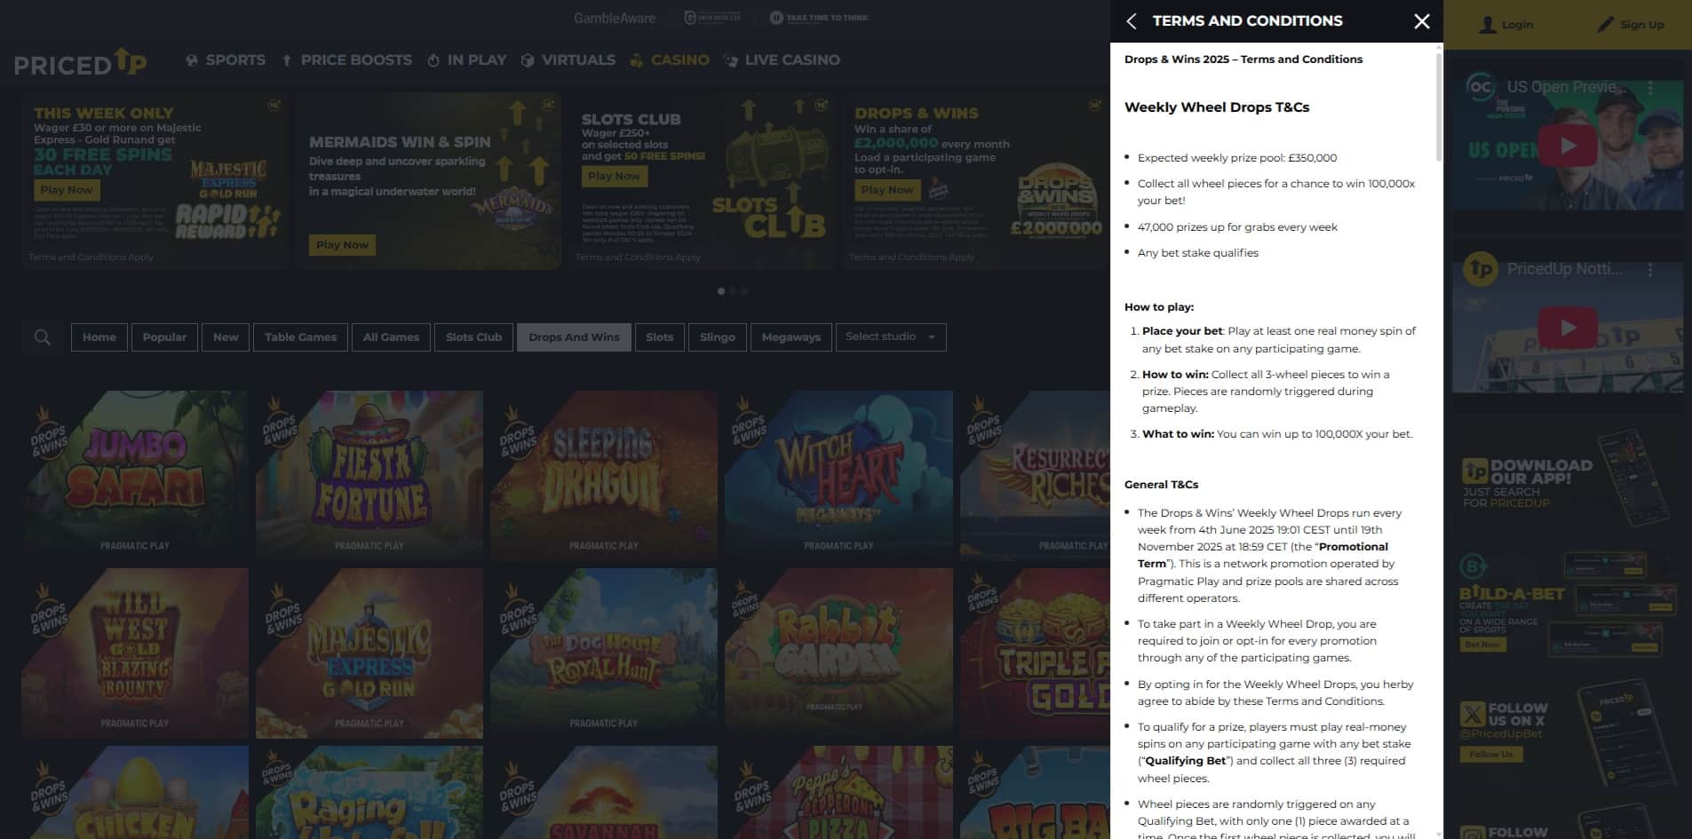Click Bet Now on Build-A-Bet banner
1692x839 pixels.
(1482, 645)
